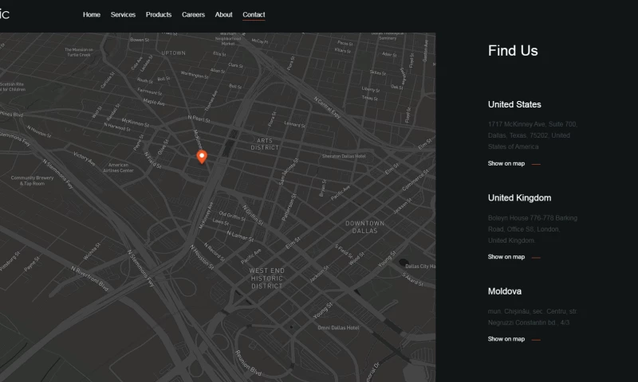Open the Home page from the navigation
Viewport: 638px width, 382px height.
pyautogui.click(x=92, y=14)
